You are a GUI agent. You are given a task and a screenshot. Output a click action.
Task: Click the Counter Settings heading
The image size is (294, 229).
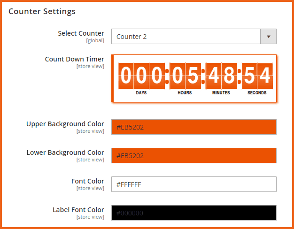coord(42,11)
